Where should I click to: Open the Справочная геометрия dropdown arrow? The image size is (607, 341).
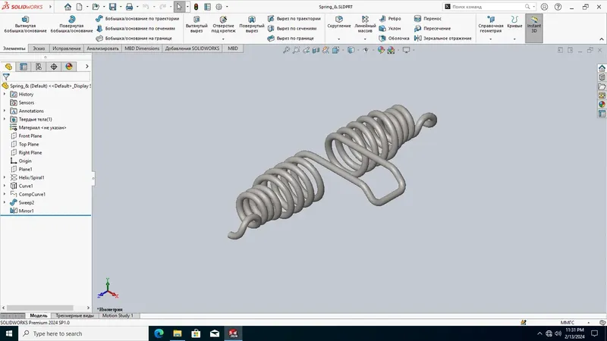[x=490, y=39]
